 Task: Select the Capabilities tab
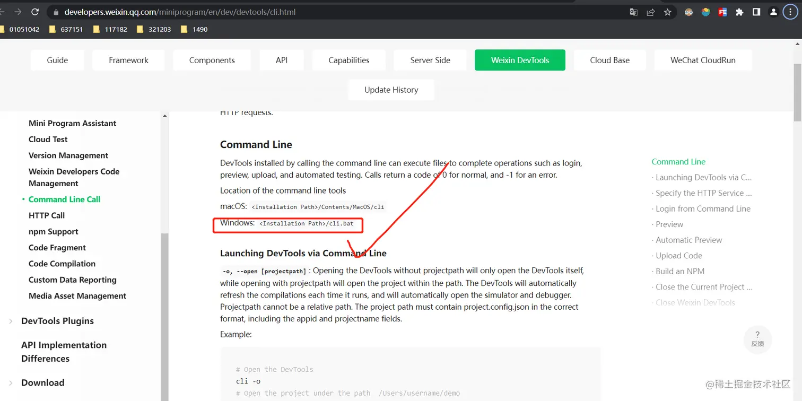pos(349,60)
